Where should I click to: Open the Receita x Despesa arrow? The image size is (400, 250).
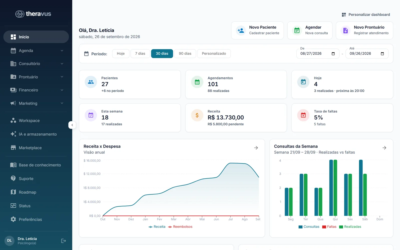(256, 148)
